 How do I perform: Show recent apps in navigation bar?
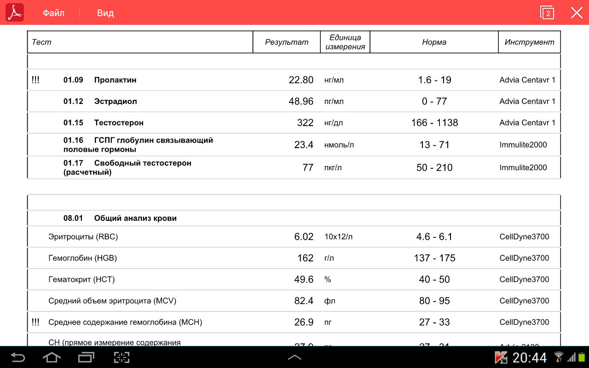86,357
